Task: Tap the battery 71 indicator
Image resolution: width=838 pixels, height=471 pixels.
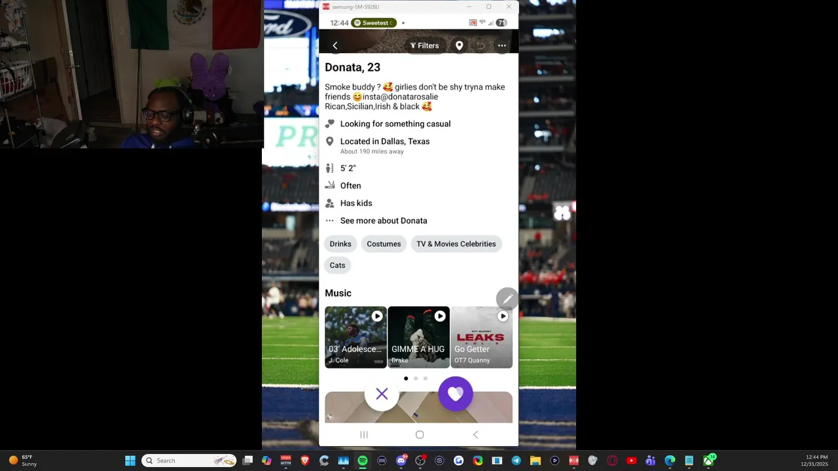Action: 501,23
